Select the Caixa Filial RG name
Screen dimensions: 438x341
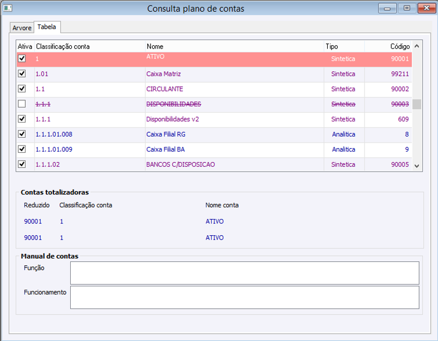166,134
